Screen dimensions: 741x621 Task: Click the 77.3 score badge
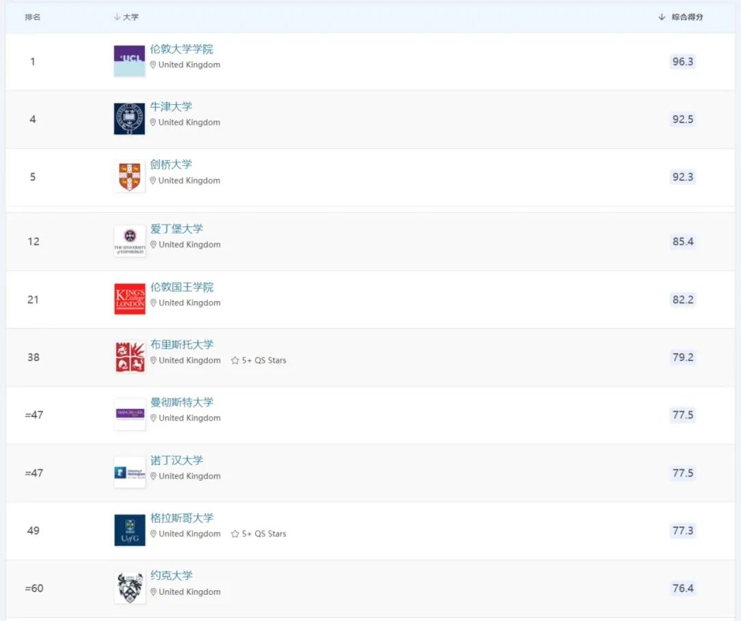(x=683, y=530)
